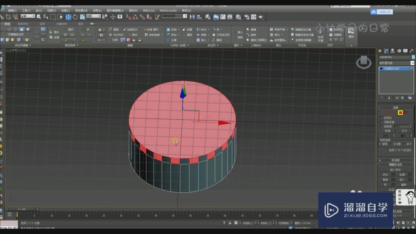The image size is (416, 234).
Task: Click the Select by Name icon
Action: coord(46,17)
